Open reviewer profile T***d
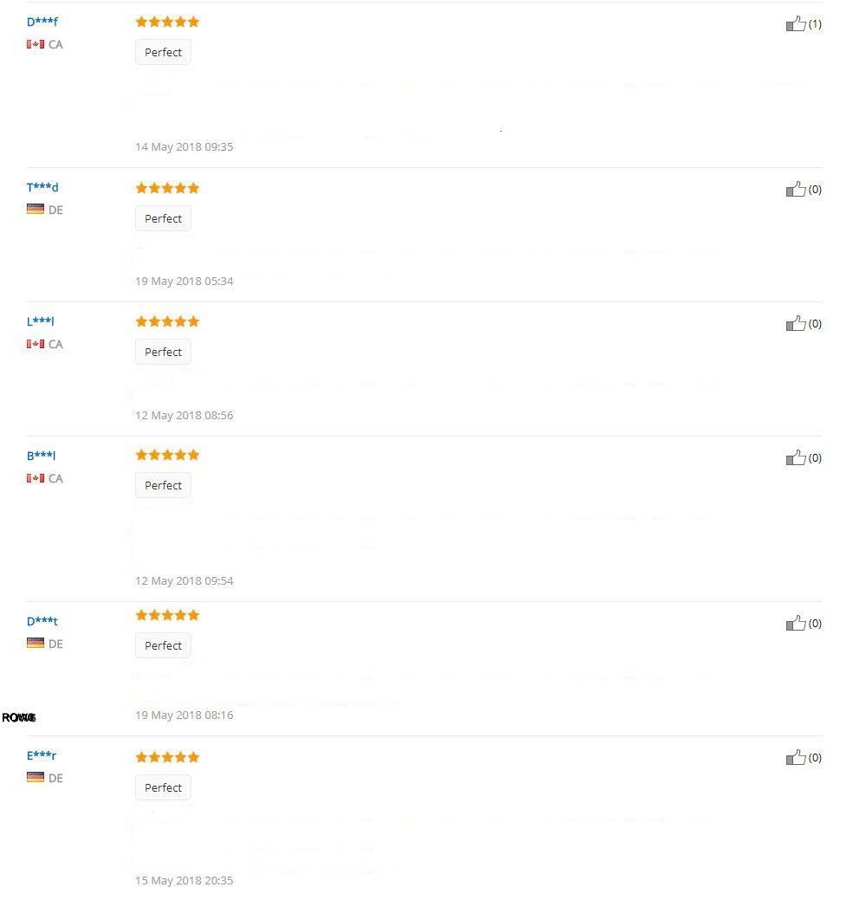This screenshot has width=846, height=900. coord(42,187)
